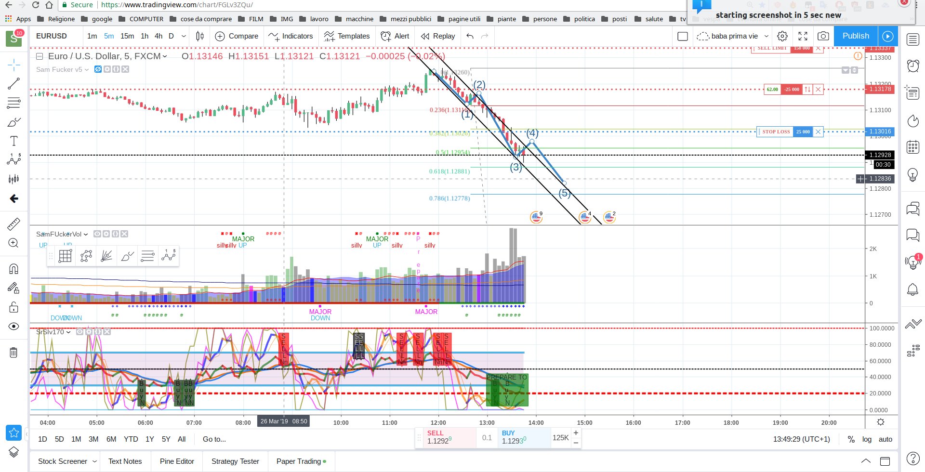
Task: Open the select layout rectangle button
Action: tap(683, 36)
